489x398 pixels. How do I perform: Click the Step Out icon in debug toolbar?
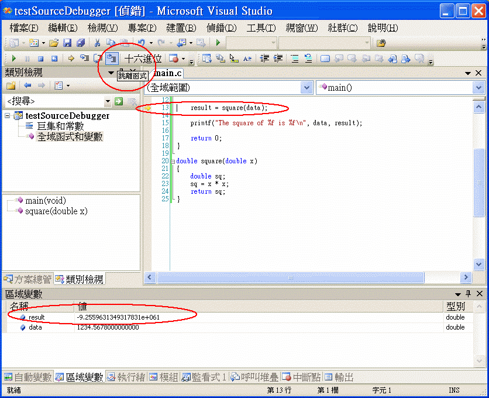[x=112, y=59]
